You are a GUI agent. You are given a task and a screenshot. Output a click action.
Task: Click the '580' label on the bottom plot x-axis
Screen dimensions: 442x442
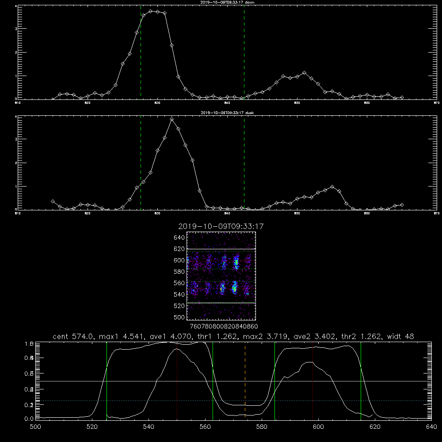tap(262, 427)
